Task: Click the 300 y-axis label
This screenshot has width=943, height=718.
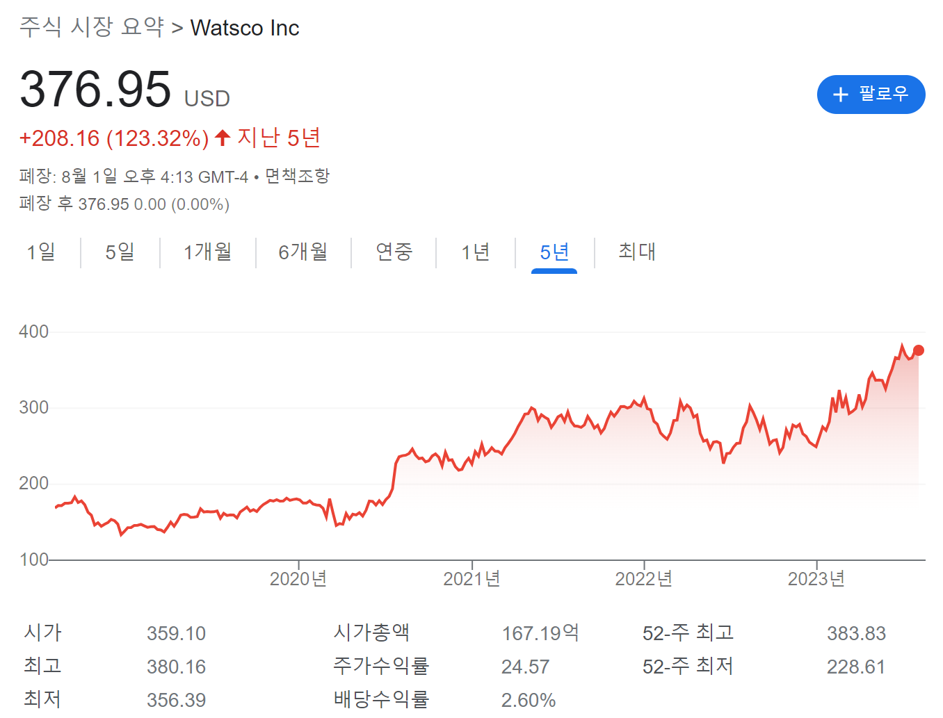Action: coord(33,407)
